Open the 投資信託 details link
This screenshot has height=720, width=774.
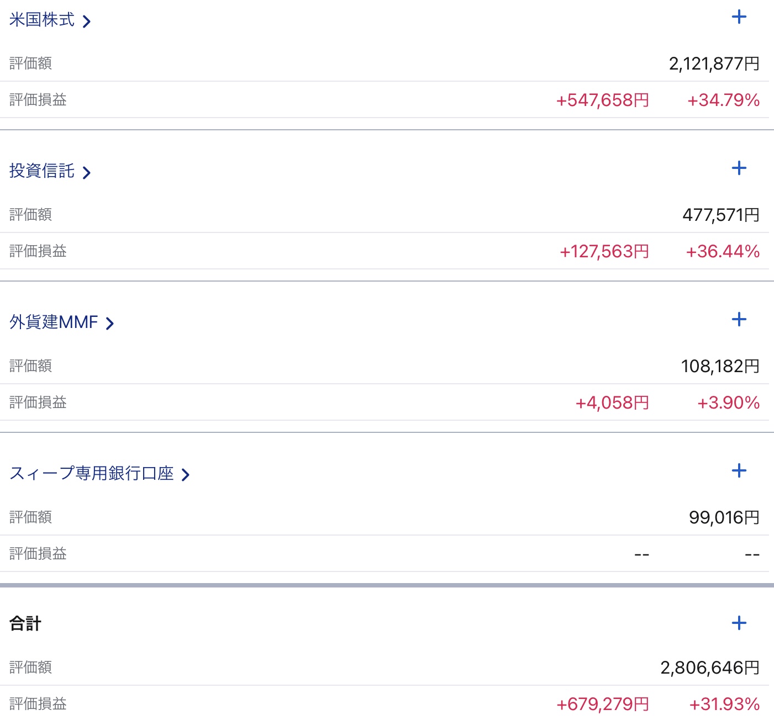[50, 172]
